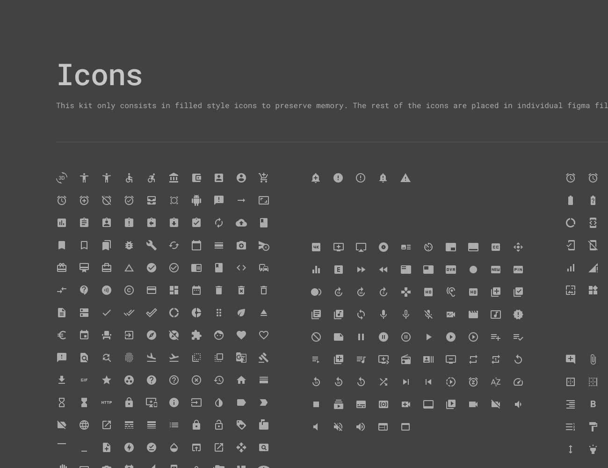Click the 3D rotation icon

click(62, 178)
